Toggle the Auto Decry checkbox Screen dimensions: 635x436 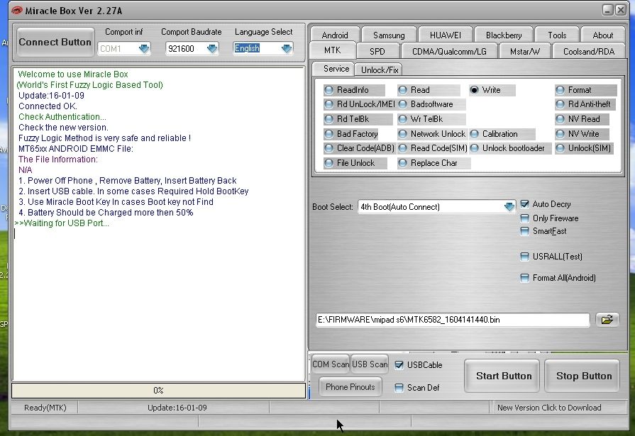[x=524, y=204]
